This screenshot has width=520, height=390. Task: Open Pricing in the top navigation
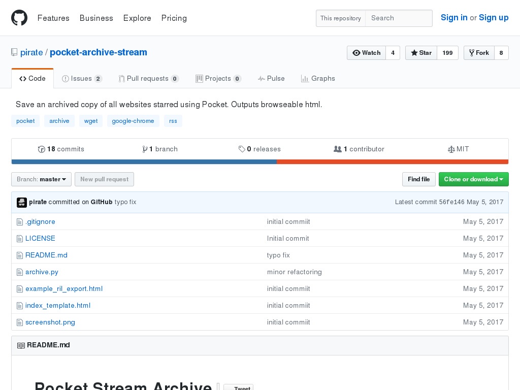pos(174,18)
